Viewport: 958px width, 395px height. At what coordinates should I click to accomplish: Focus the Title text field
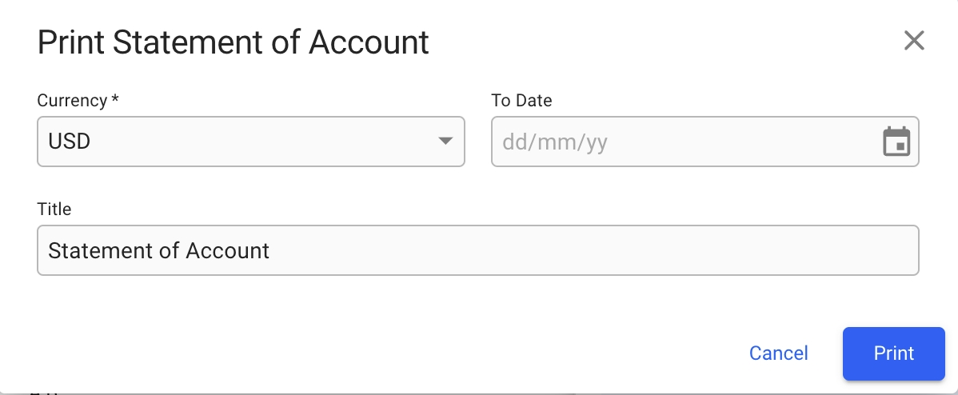[x=477, y=250]
